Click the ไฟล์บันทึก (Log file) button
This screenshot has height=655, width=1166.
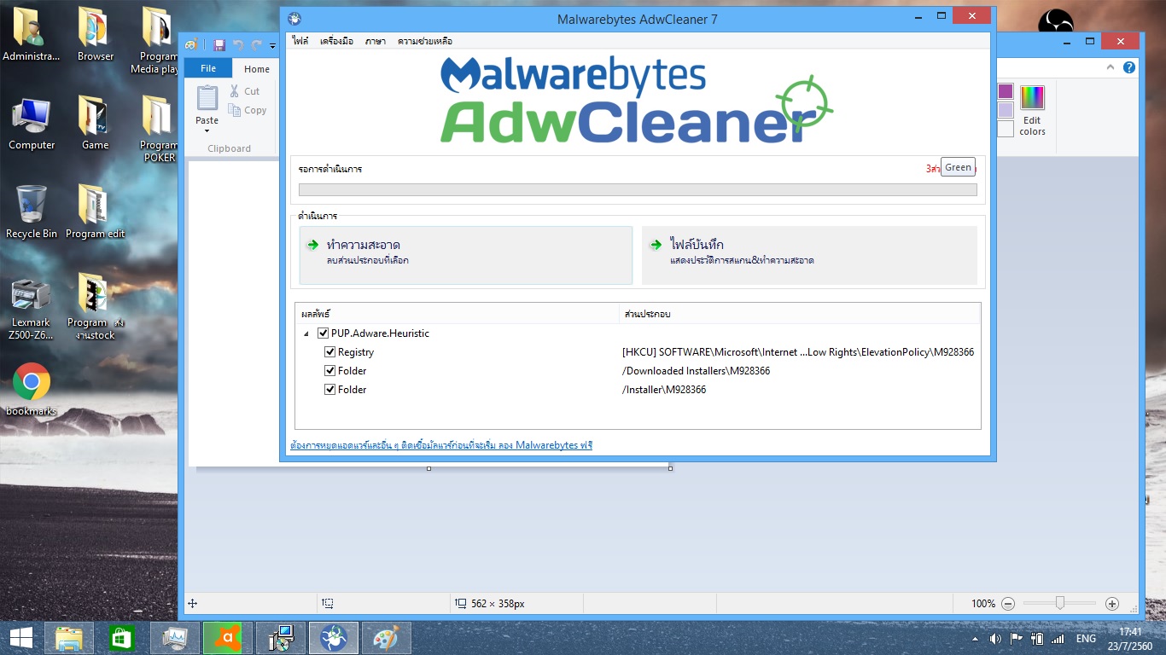click(x=809, y=255)
